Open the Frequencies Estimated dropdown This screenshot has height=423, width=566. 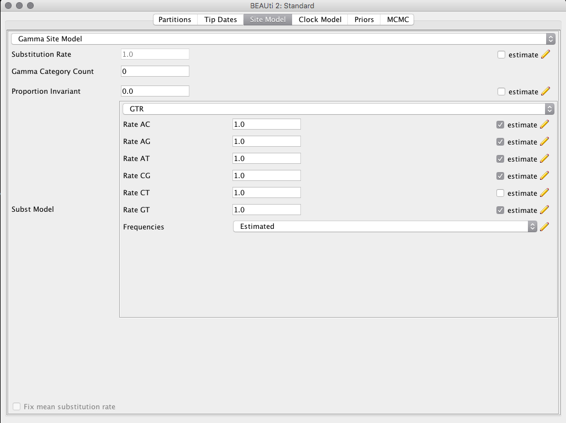point(385,227)
